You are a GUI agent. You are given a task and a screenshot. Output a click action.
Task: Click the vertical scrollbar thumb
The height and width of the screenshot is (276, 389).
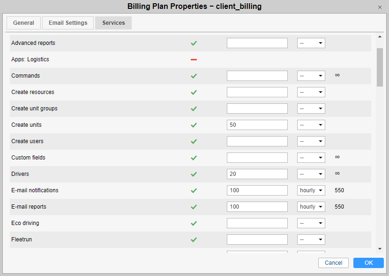coord(380,67)
